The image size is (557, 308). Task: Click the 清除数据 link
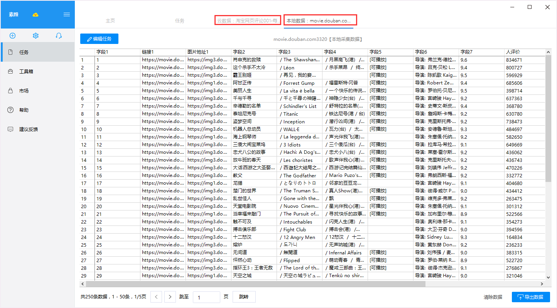click(x=493, y=297)
